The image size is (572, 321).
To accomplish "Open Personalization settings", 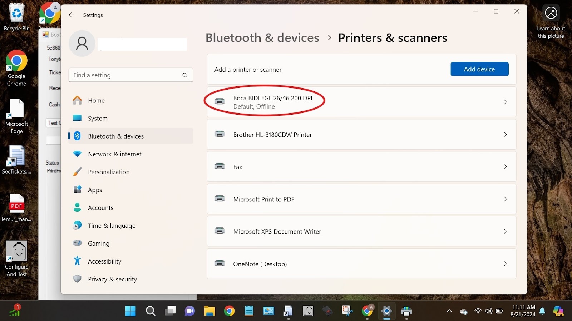I will pos(130,172).
